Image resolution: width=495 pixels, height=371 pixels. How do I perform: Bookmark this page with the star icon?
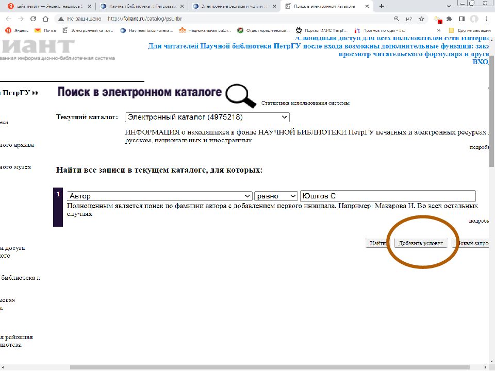tap(421, 19)
